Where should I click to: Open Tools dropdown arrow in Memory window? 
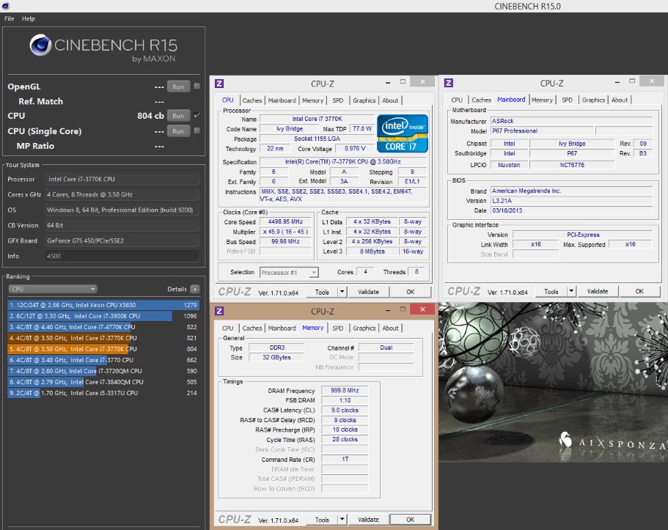[x=342, y=519]
